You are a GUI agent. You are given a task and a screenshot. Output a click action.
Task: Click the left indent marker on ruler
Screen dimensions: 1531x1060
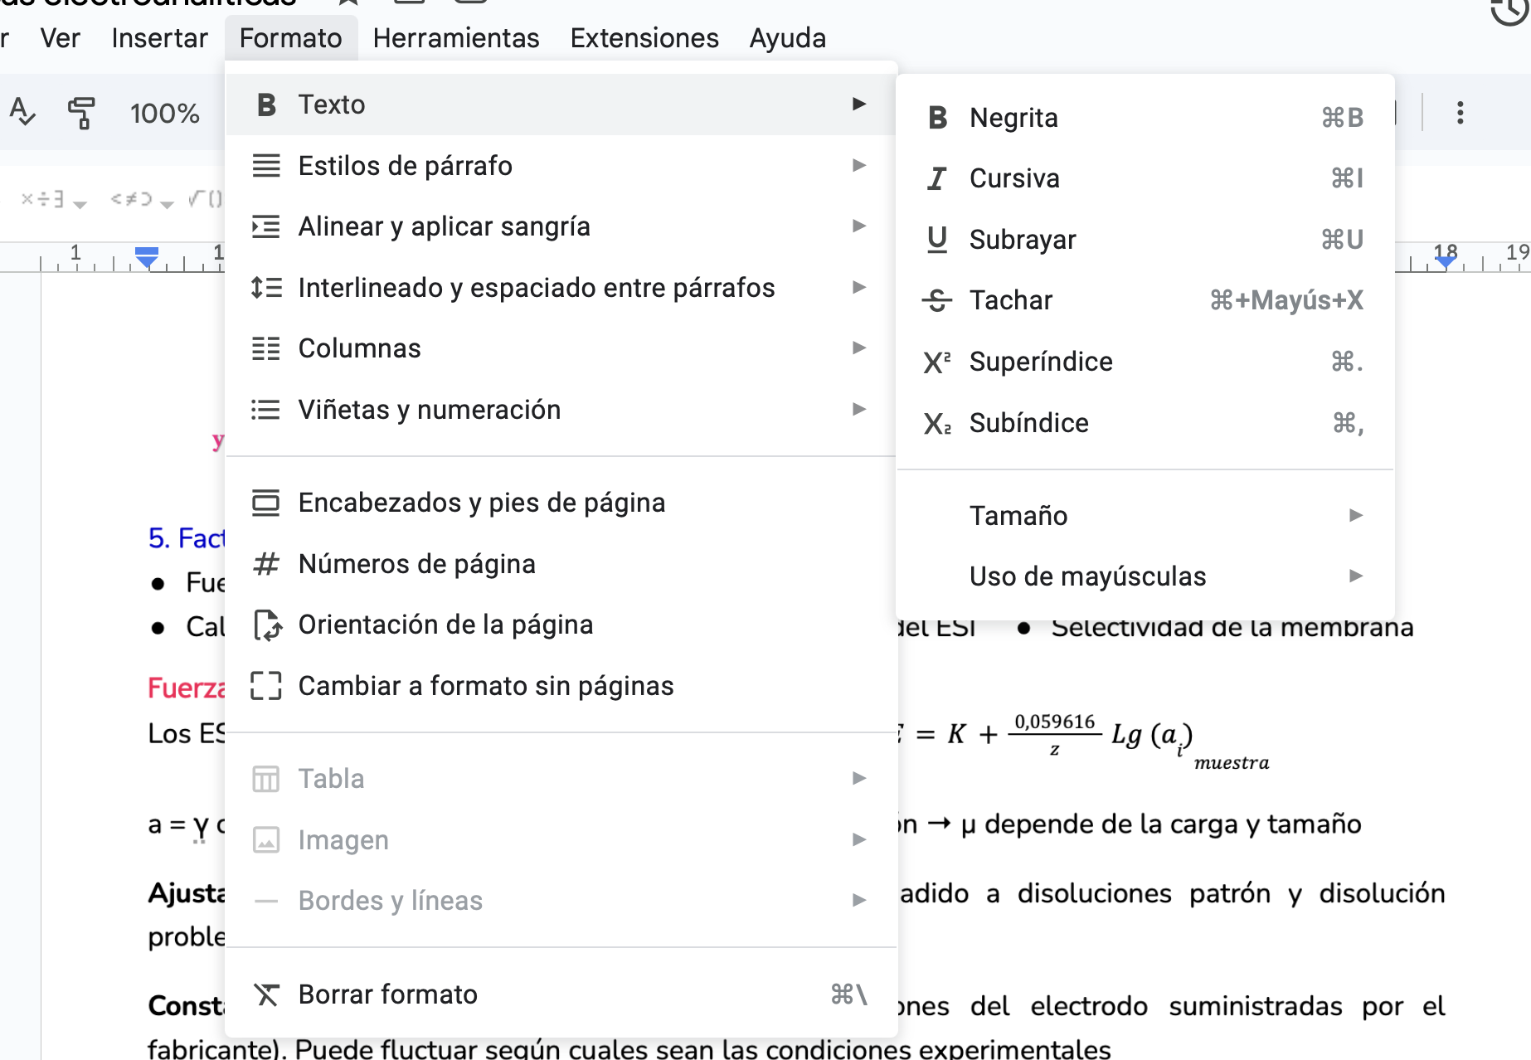(147, 259)
